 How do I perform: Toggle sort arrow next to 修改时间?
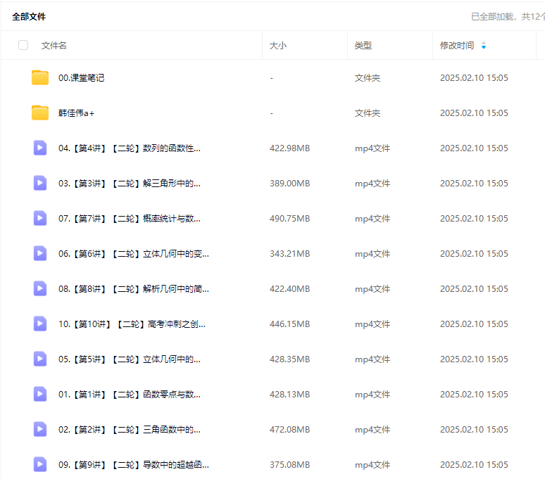point(483,46)
